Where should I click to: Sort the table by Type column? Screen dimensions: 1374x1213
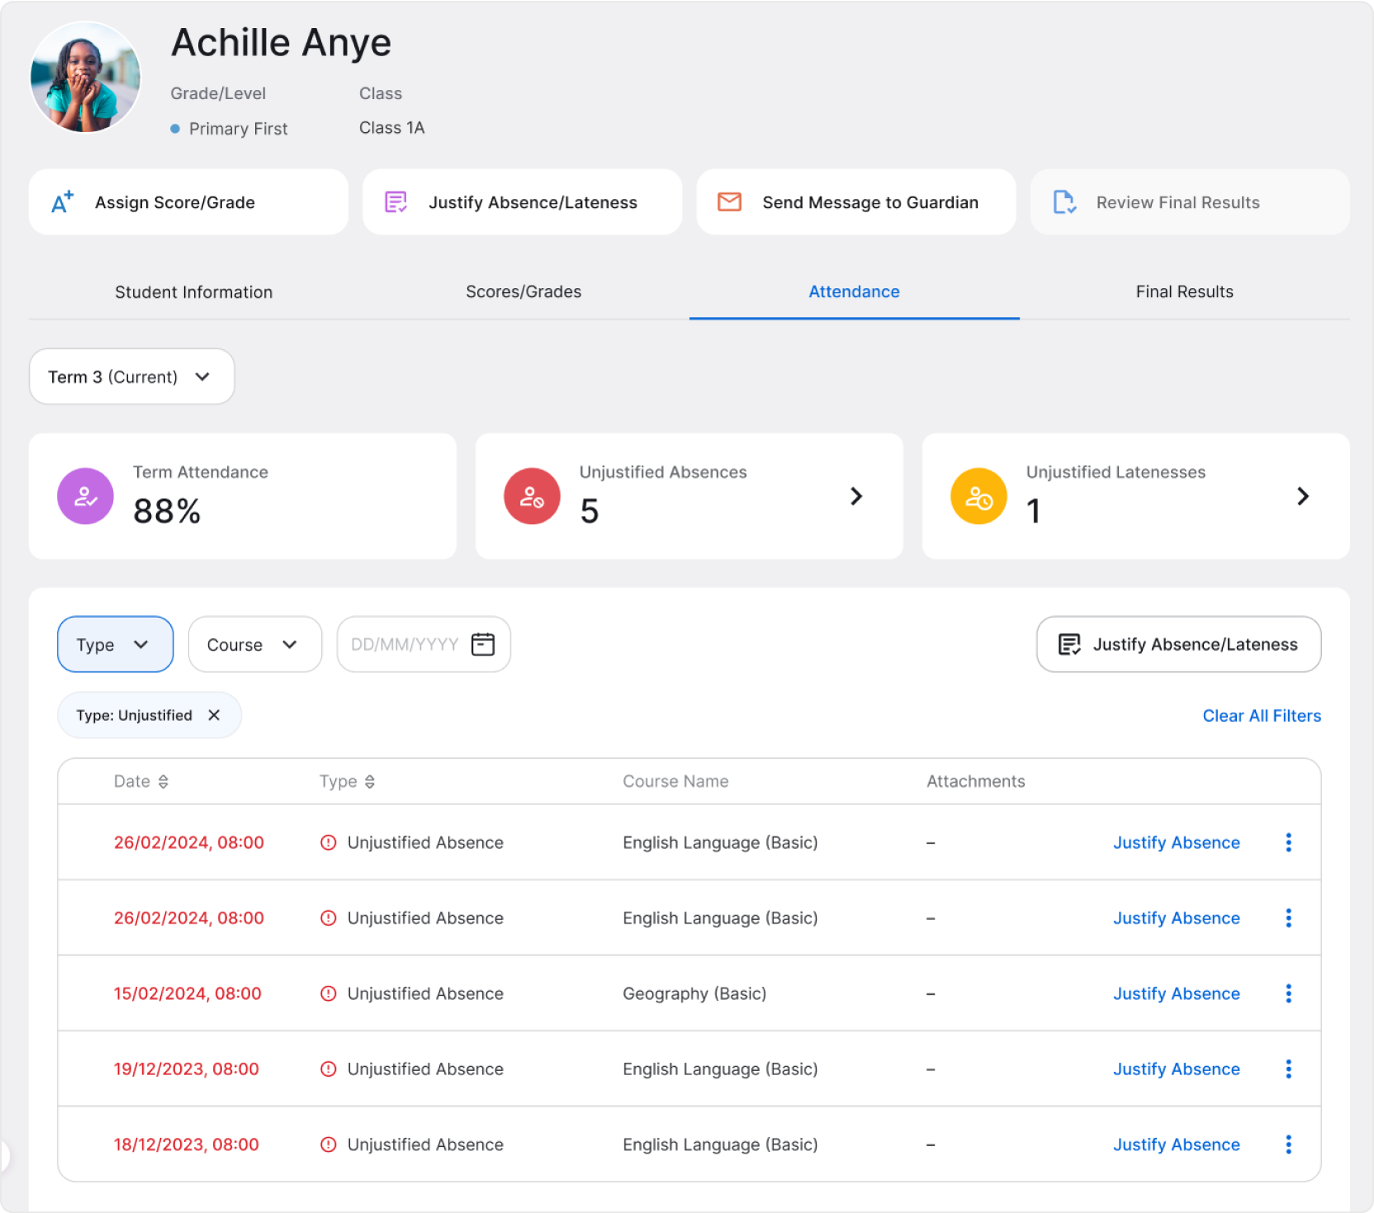pos(369,781)
